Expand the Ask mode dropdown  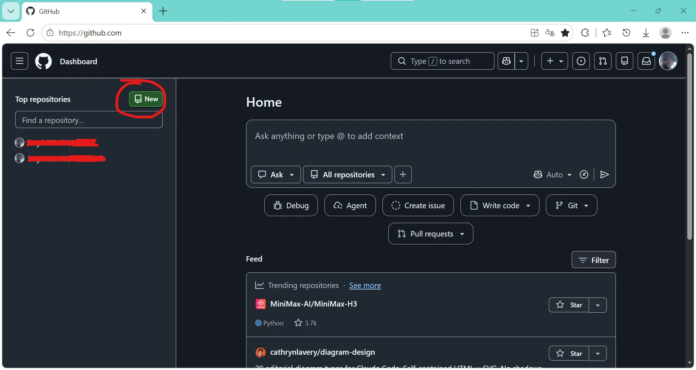[x=275, y=174]
